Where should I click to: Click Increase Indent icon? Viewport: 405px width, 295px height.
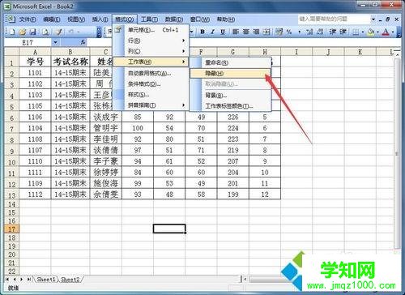tap(343, 32)
